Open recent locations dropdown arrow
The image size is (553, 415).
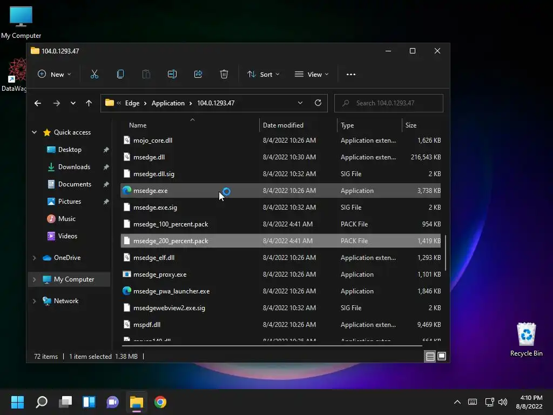(73, 103)
